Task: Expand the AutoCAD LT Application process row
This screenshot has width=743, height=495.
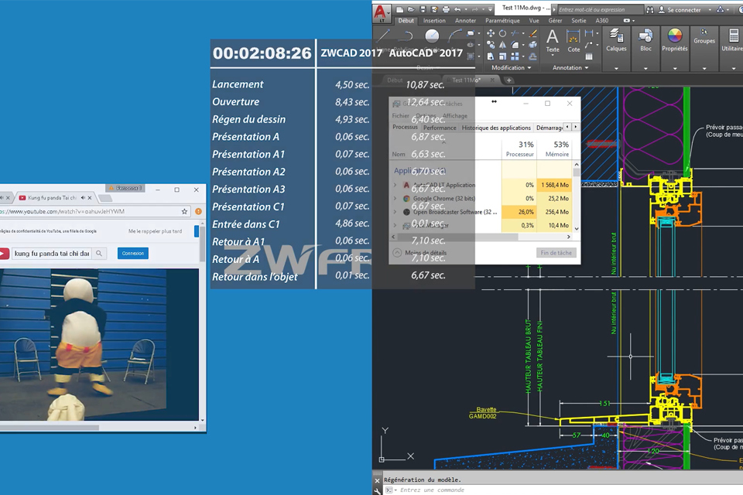Action: pyautogui.click(x=395, y=185)
